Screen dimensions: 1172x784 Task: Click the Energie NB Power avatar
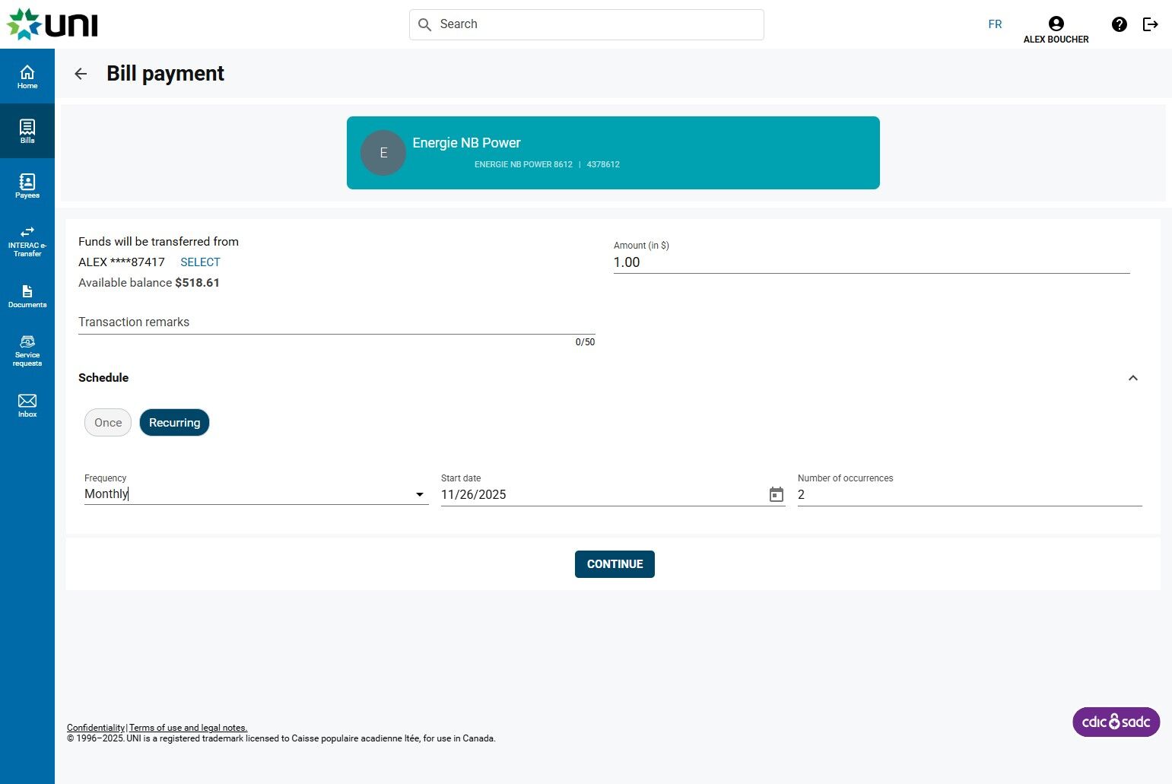pos(383,153)
